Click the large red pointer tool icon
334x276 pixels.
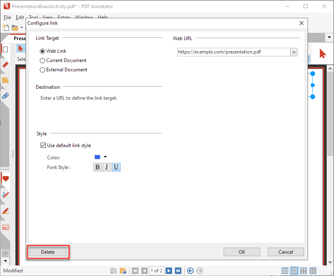click(323, 53)
